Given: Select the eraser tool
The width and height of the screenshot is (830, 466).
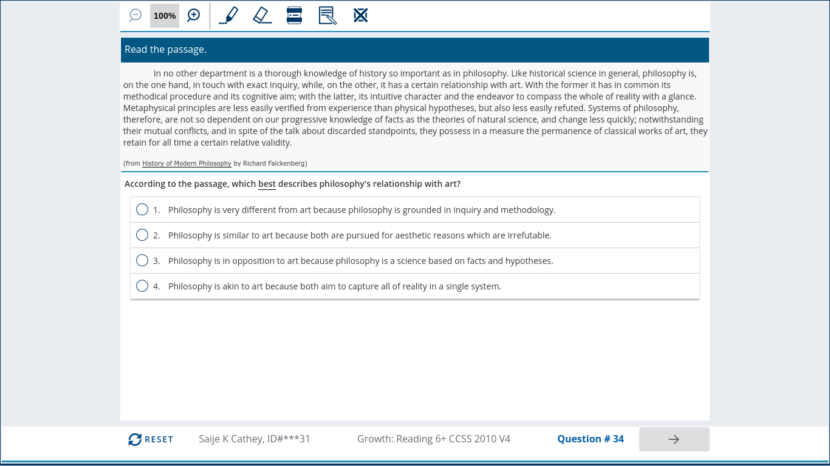Looking at the screenshot, I should coord(262,15).
